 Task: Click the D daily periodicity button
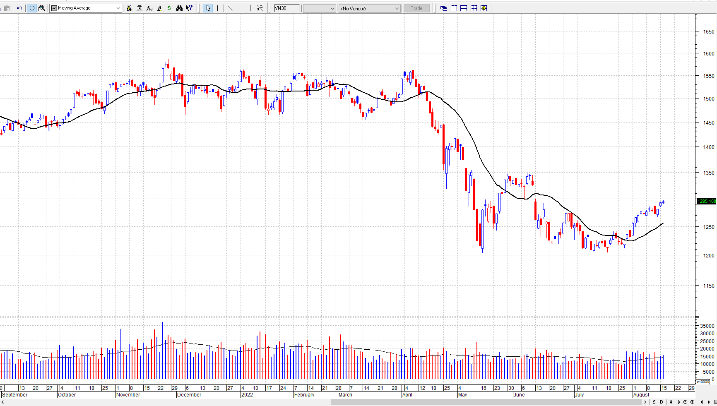[x=661, y=402]
